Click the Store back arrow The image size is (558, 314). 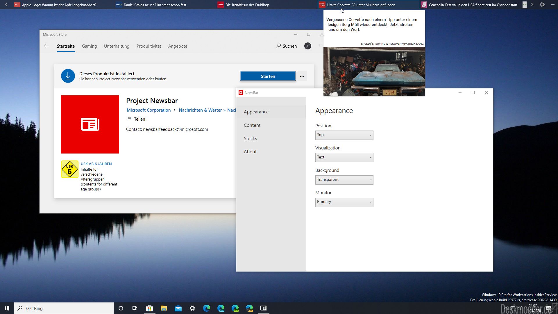pos(46,46)
